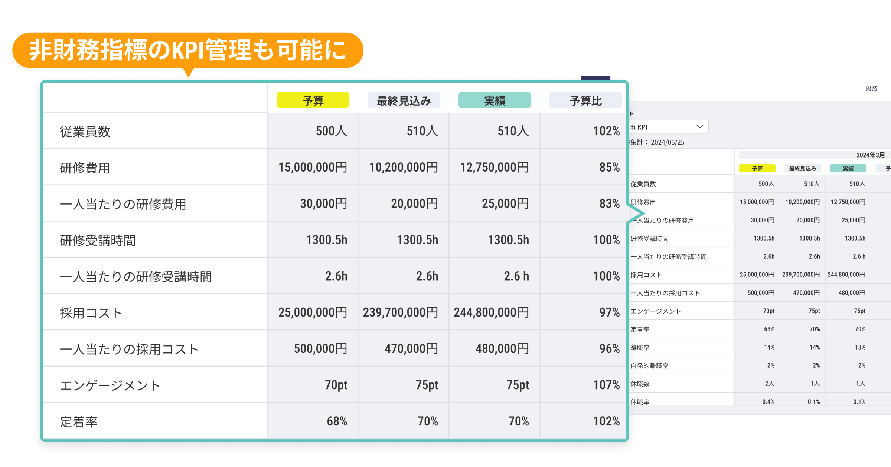Click the 集計：2024/06/25 date text
This screenshot has width=891, height=467.
[657, 142]
